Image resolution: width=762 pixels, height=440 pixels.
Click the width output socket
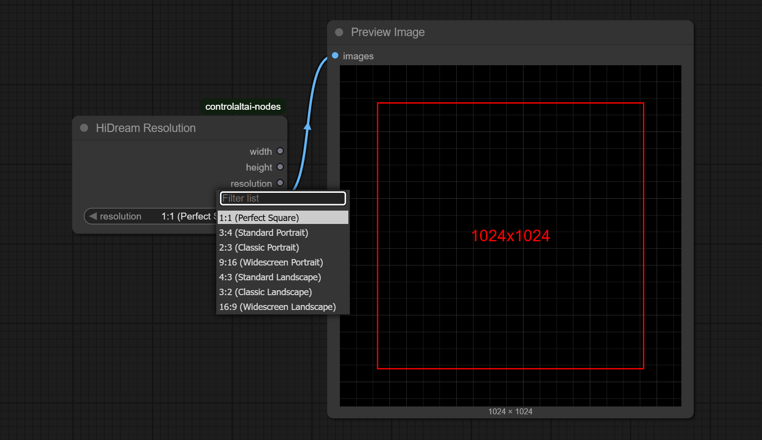pyautogui.click(x=280, y=151)
